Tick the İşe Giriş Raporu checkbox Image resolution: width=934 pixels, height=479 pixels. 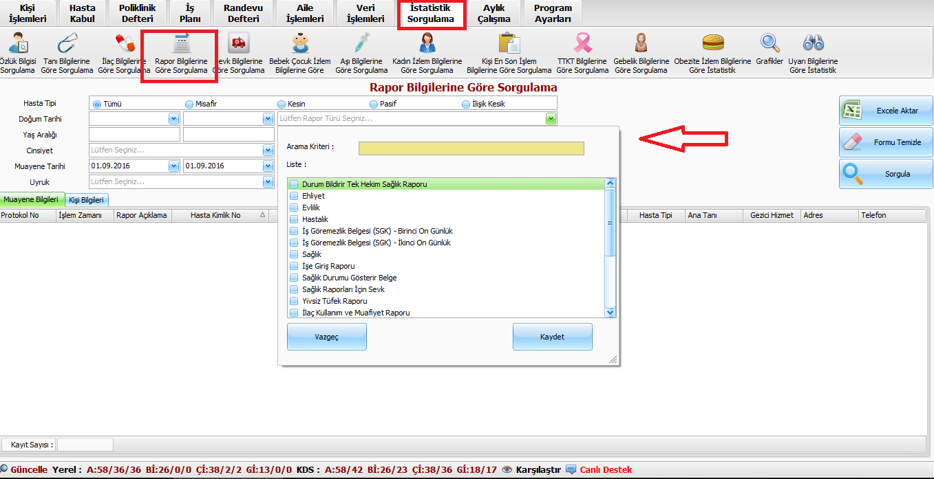click(294, 266)
